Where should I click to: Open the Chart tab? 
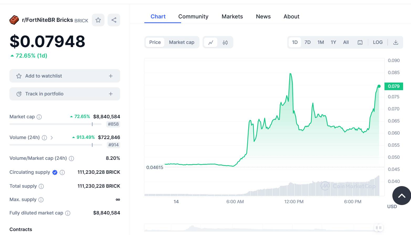[x=158, y=17]
